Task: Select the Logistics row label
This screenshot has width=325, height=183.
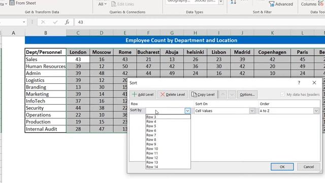Action: pyautogui.click(x=46, y=80)
